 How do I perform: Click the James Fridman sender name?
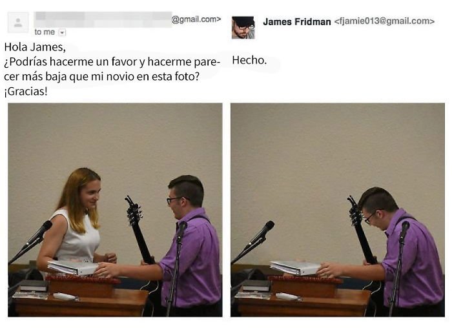(x=296, y=22)
